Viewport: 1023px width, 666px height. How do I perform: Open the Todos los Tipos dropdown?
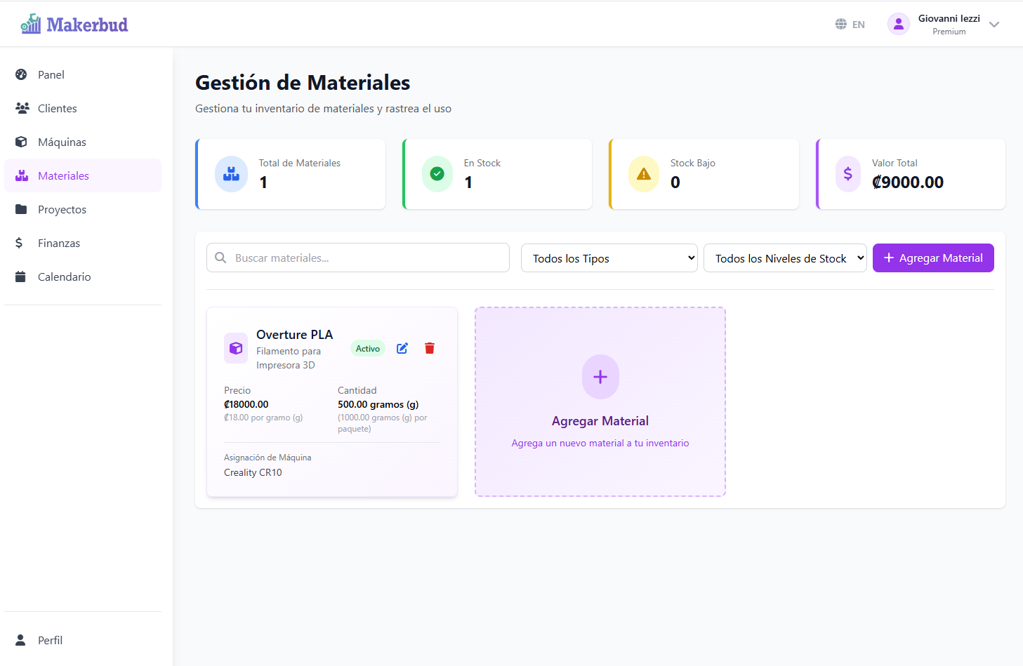[608, 258]
